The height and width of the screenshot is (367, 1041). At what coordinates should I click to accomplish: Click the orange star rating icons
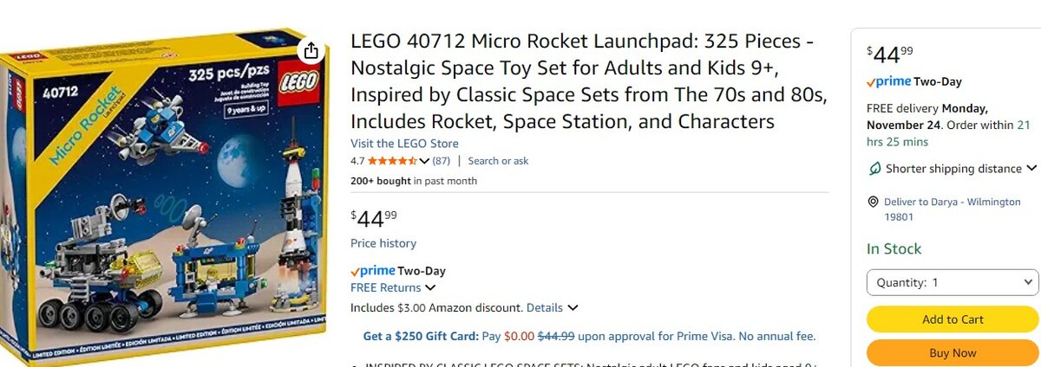(x=392, y=161)
